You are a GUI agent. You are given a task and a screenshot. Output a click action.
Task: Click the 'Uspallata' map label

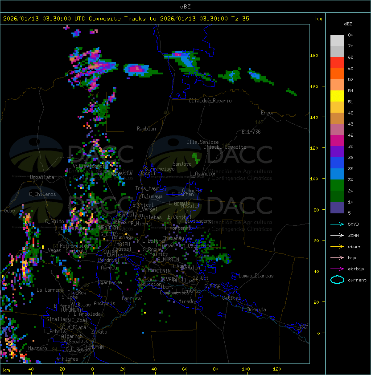[x=42, y=177]
